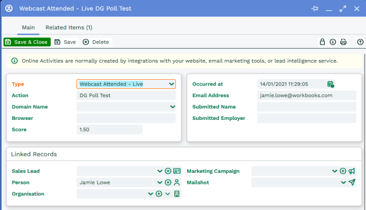The width and height of the screenshot is (366, 210).
Task: Click the Organisation building icon
Action: [177, 194]
